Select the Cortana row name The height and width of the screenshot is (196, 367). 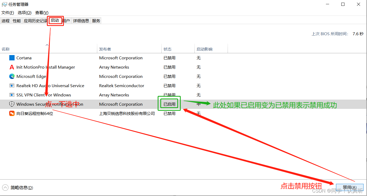[x=24, y=58]
